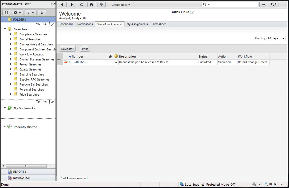Click the Home icon in toolbar

click(91, 4)
